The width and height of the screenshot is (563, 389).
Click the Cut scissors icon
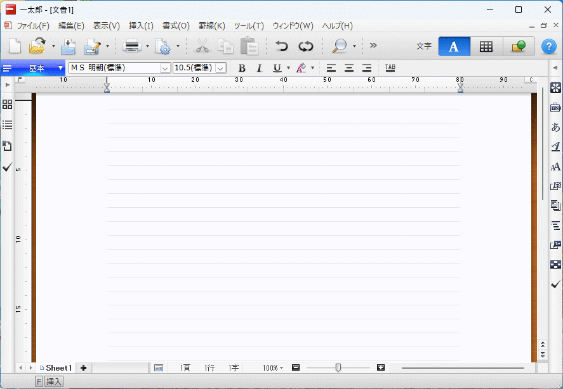pos(202,46)
